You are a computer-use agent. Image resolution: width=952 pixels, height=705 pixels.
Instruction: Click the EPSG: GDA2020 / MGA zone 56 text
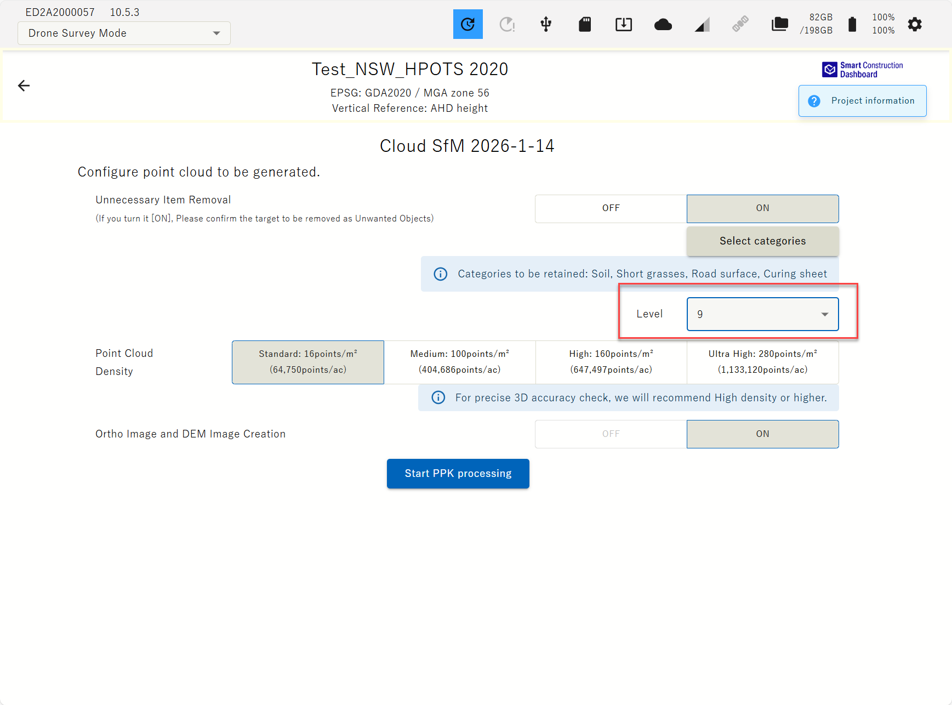point(410,93)
